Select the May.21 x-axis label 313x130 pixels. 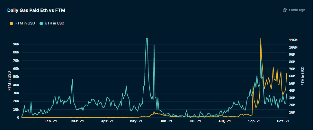pyautogui.click(x=136, y=121)
